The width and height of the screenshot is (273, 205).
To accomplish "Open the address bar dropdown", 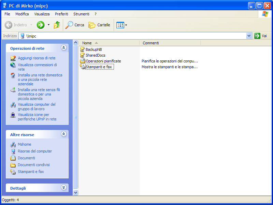I will click(249, 36).
